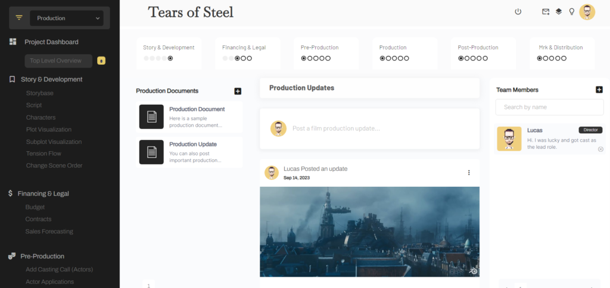Open Storybase in sidebar

click(x=40, y=93)
